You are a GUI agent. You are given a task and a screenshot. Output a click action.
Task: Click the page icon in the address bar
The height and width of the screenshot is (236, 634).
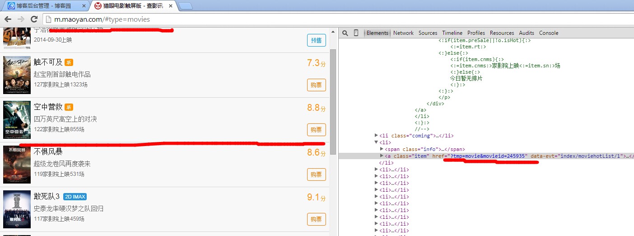(x=49, y=19)
